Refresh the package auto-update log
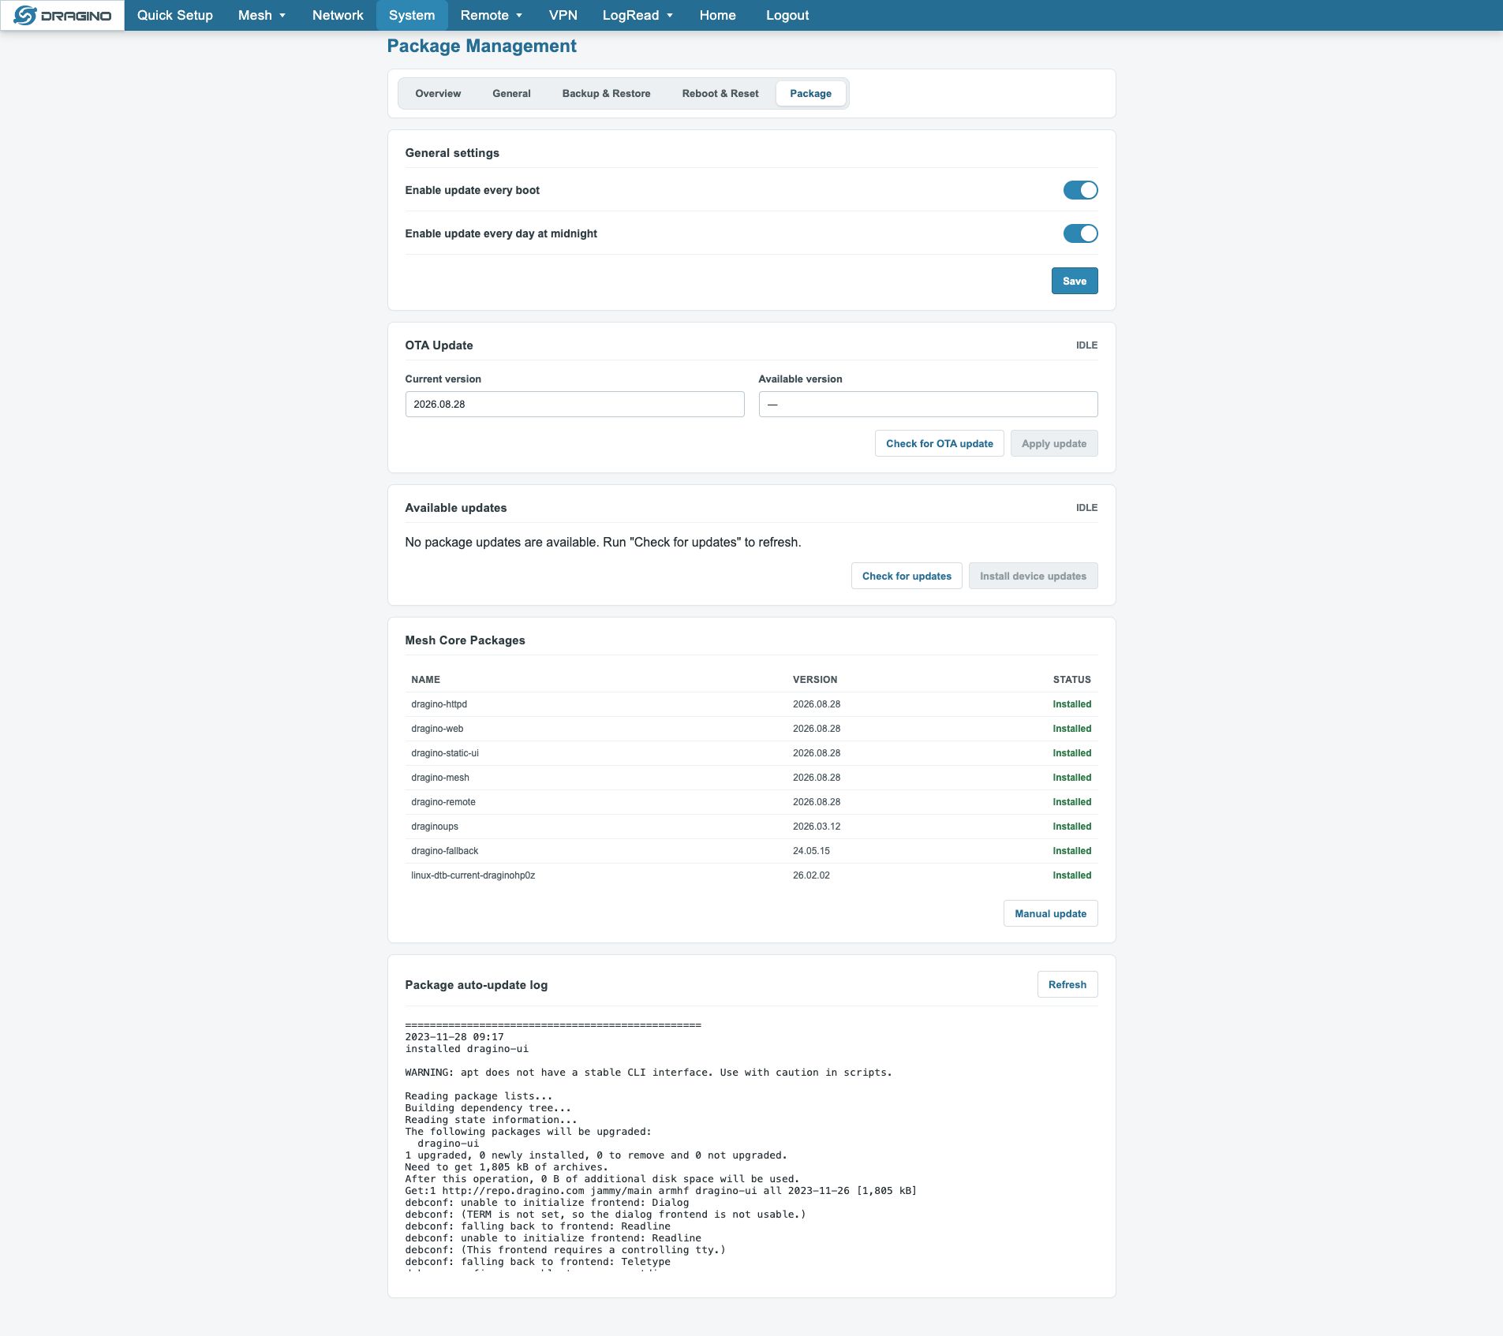Viewport: 1503px width, 1336px height. click(x=1067, y=984)
